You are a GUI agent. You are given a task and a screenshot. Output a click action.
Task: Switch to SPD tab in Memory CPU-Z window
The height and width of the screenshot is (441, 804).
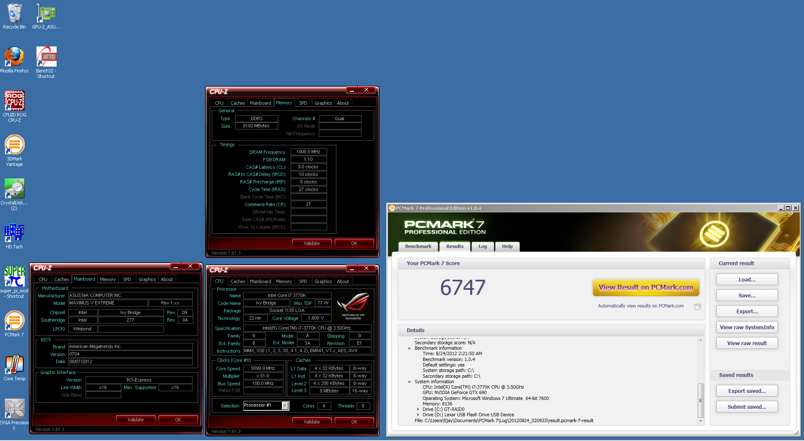pos(303,103)
